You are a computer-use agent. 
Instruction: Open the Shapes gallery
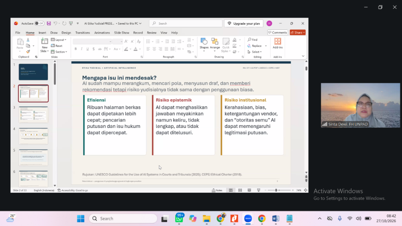204,45
